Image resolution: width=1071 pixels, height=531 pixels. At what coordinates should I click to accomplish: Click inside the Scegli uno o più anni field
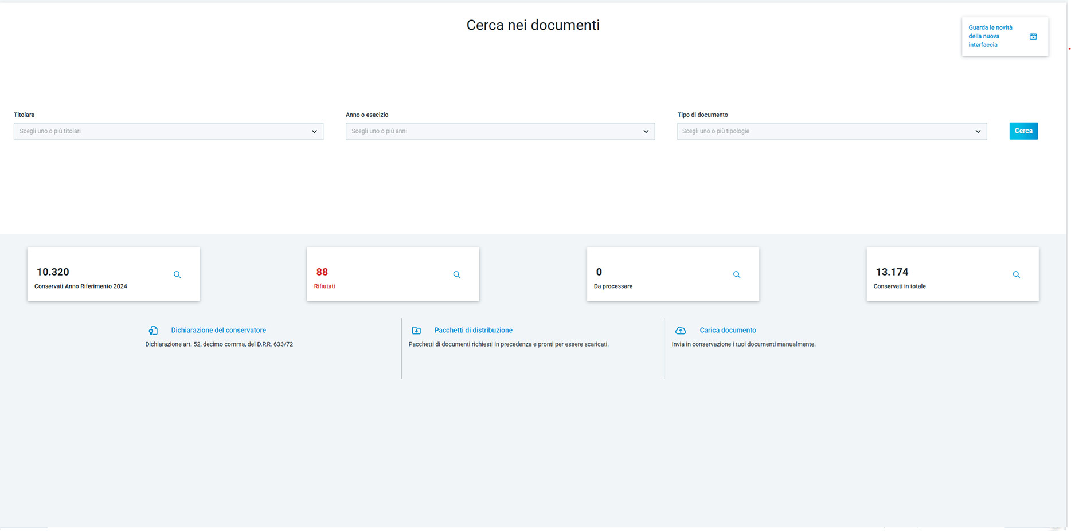pyautogui.click(x=493, y=132)
